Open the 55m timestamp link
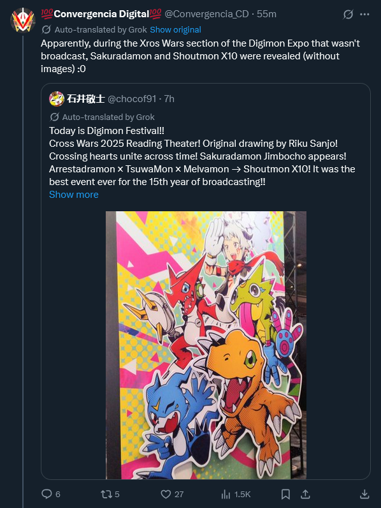 266,14
